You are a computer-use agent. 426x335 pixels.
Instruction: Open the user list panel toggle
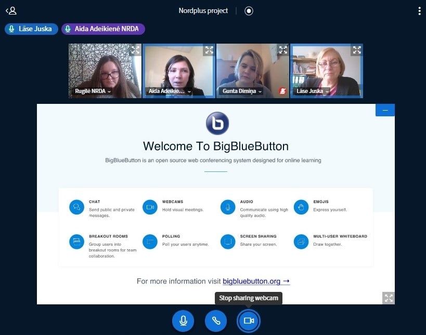11,10
